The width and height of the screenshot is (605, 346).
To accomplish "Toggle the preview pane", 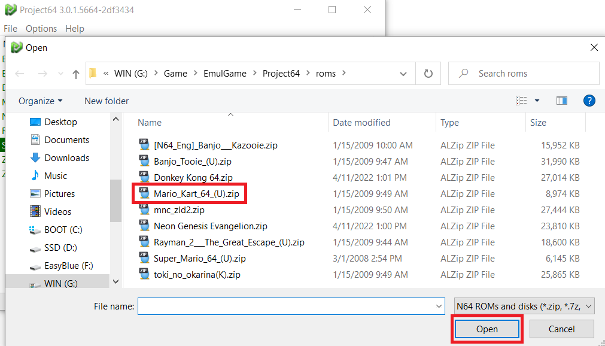I will (562, 101).
